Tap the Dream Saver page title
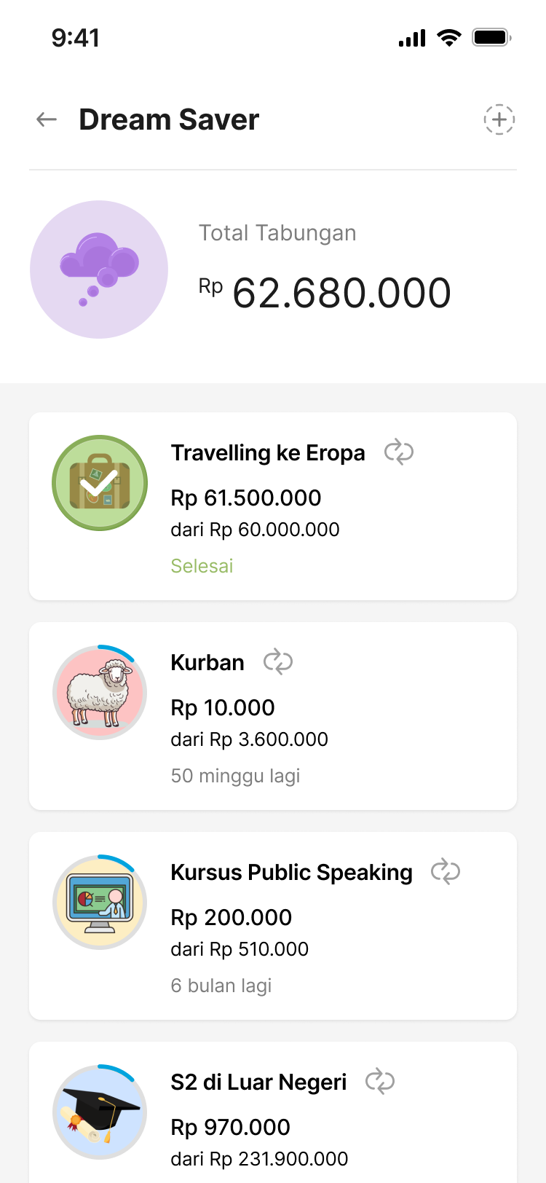 point(169,119)
